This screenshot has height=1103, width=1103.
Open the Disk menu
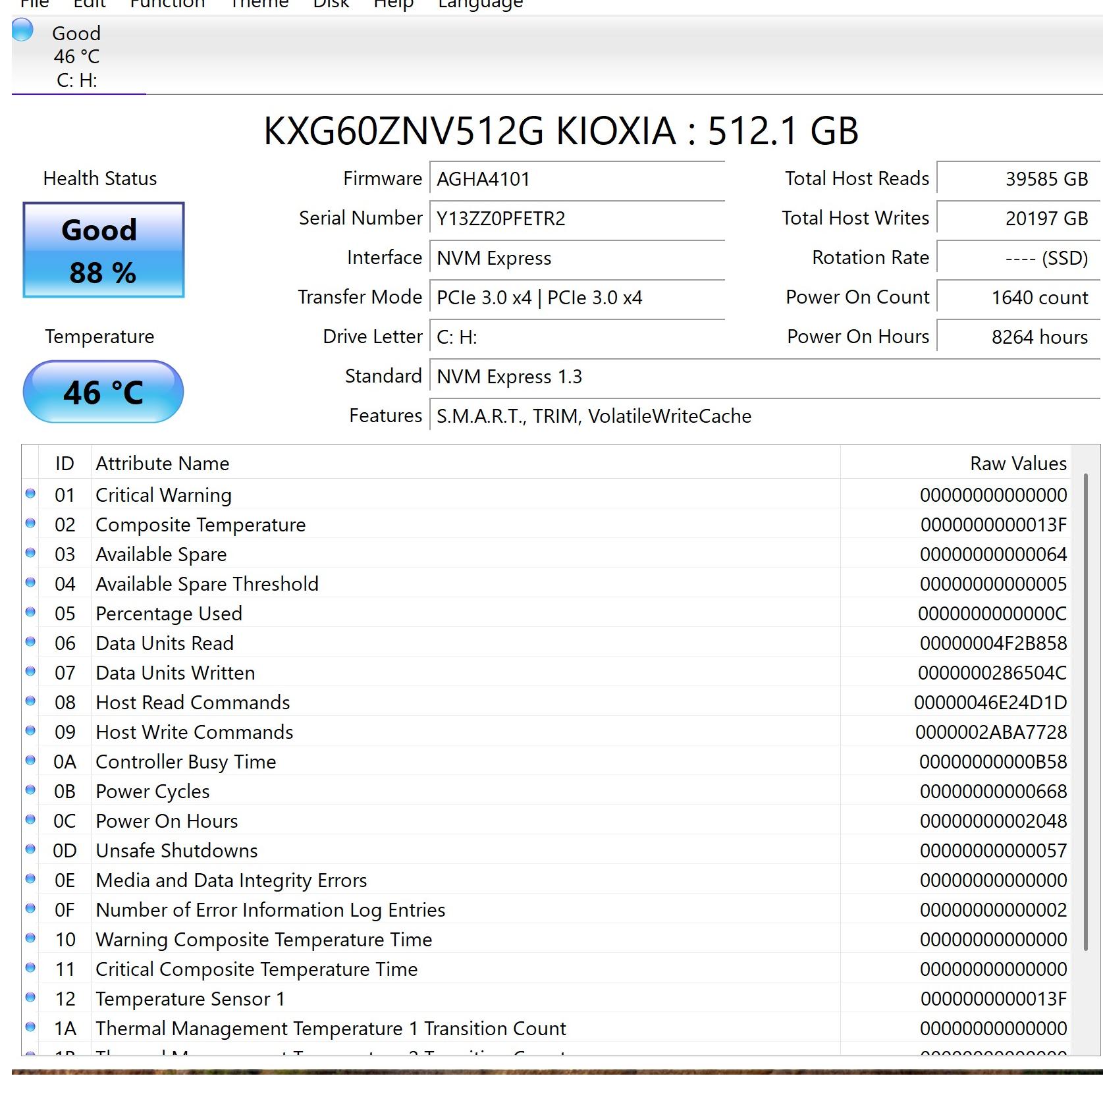tap(331, 4)
